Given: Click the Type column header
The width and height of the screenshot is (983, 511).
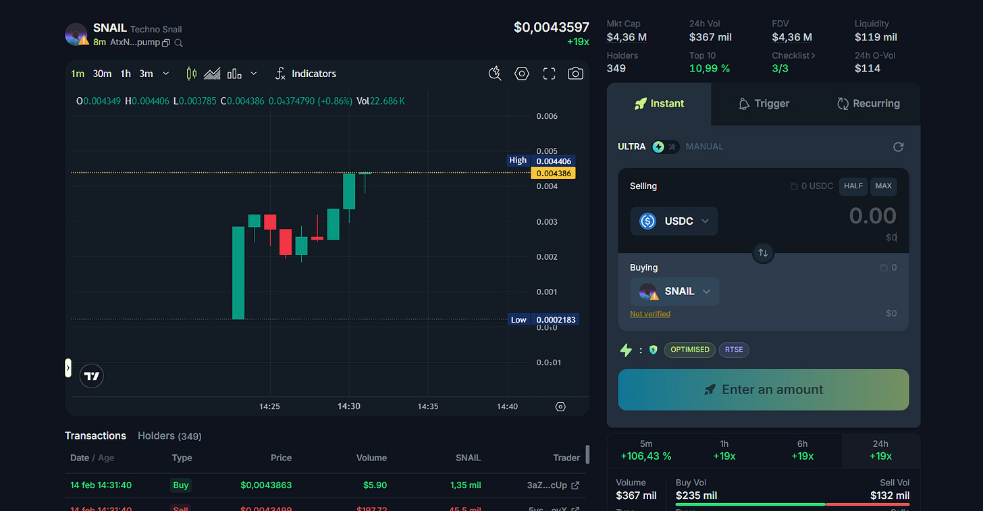Looking at the screenshot, I should tap(182, 458).
